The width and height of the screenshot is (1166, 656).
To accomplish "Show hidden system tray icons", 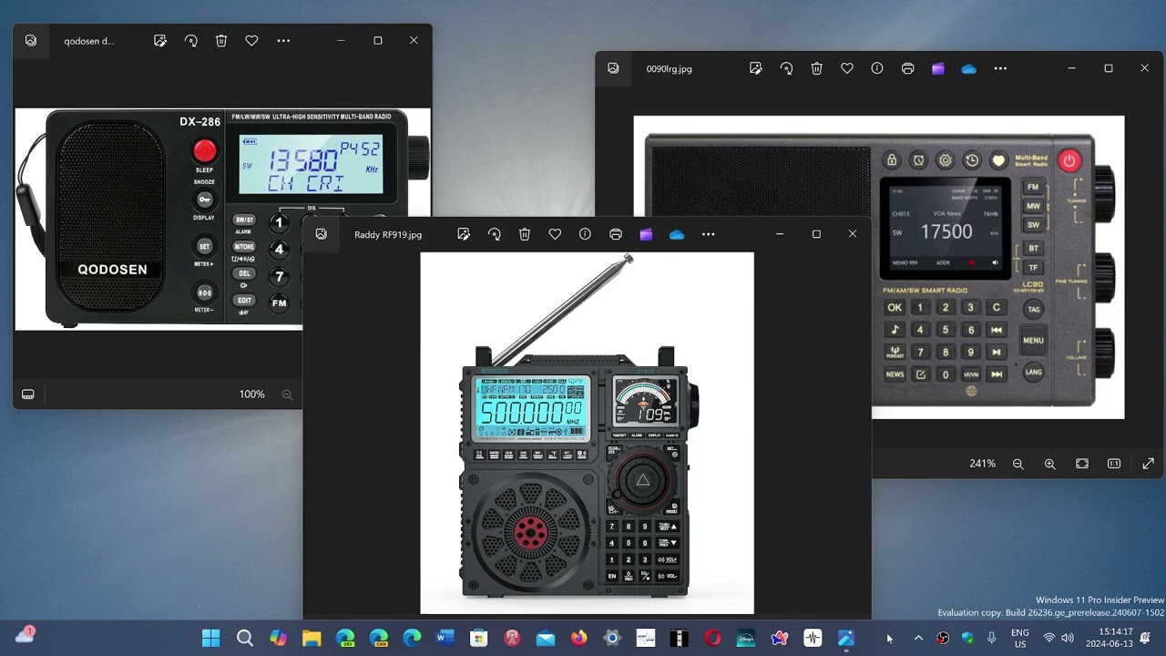I will pos(918,638).
